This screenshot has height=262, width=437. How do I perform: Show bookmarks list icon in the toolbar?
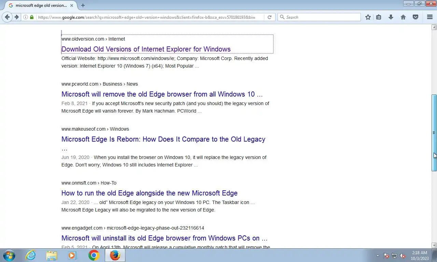tap(379, 17)
